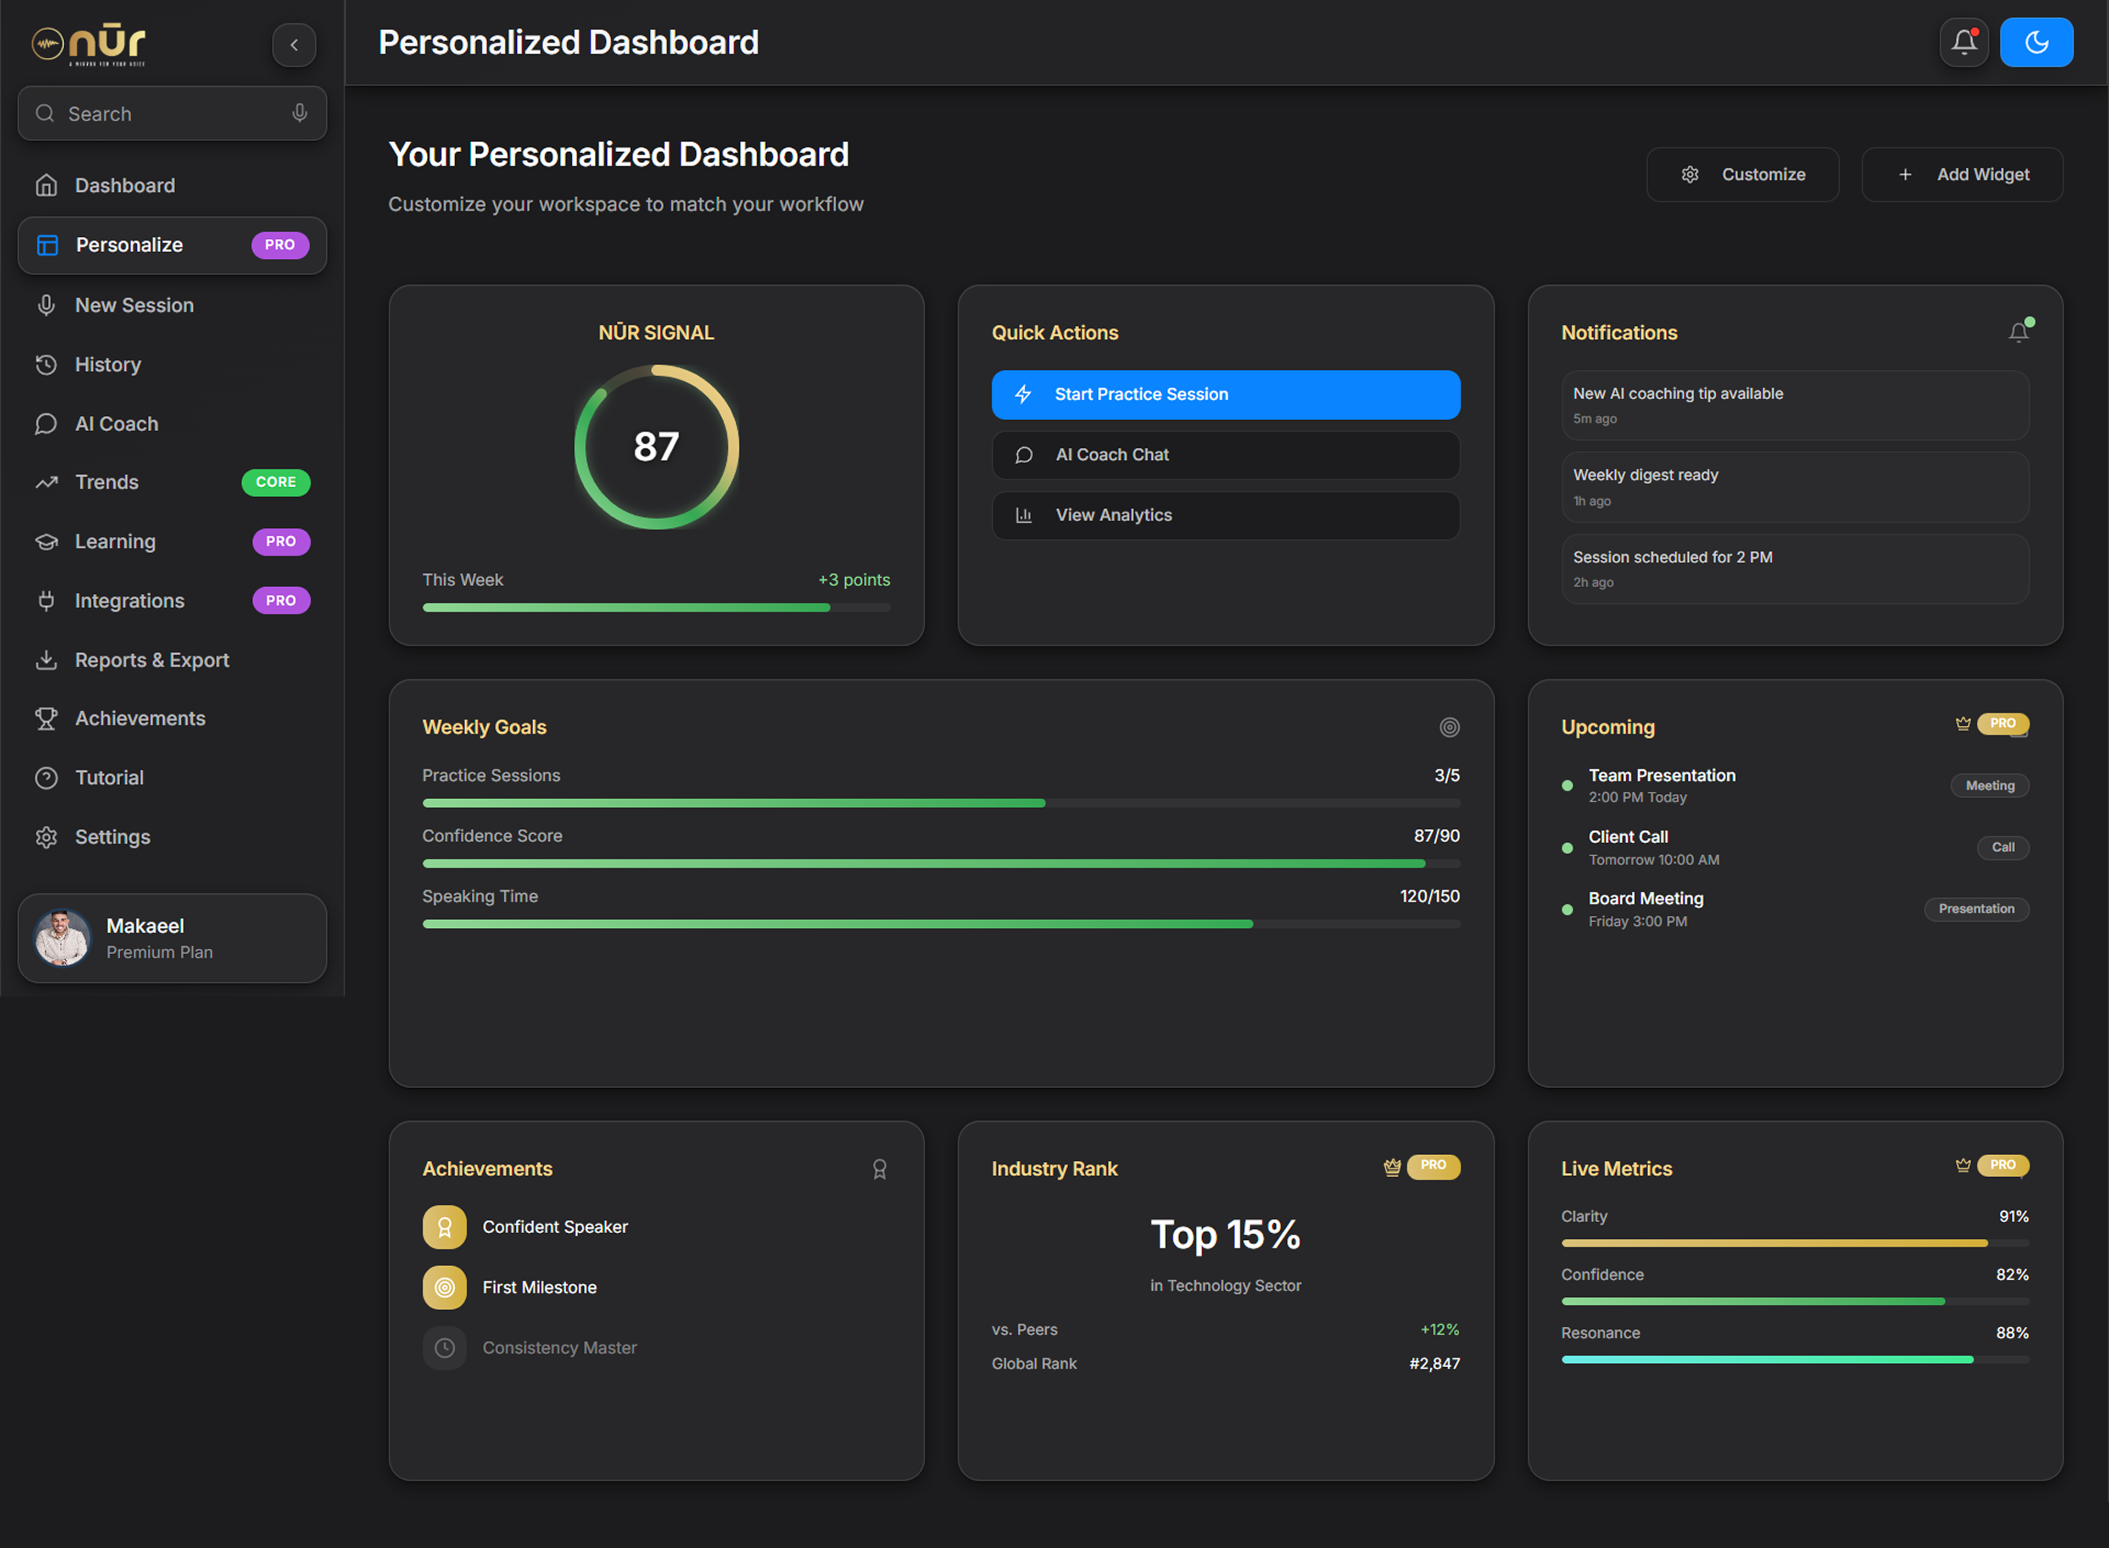This screenshot has height=1548, width=2109.
Task: Click the Practice Sessions progress bar
Action: (x=941, y=803)
